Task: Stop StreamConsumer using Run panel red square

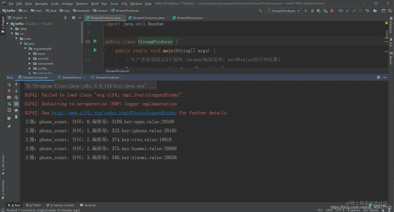Action: pyautogui.click(x=9, y=91)
